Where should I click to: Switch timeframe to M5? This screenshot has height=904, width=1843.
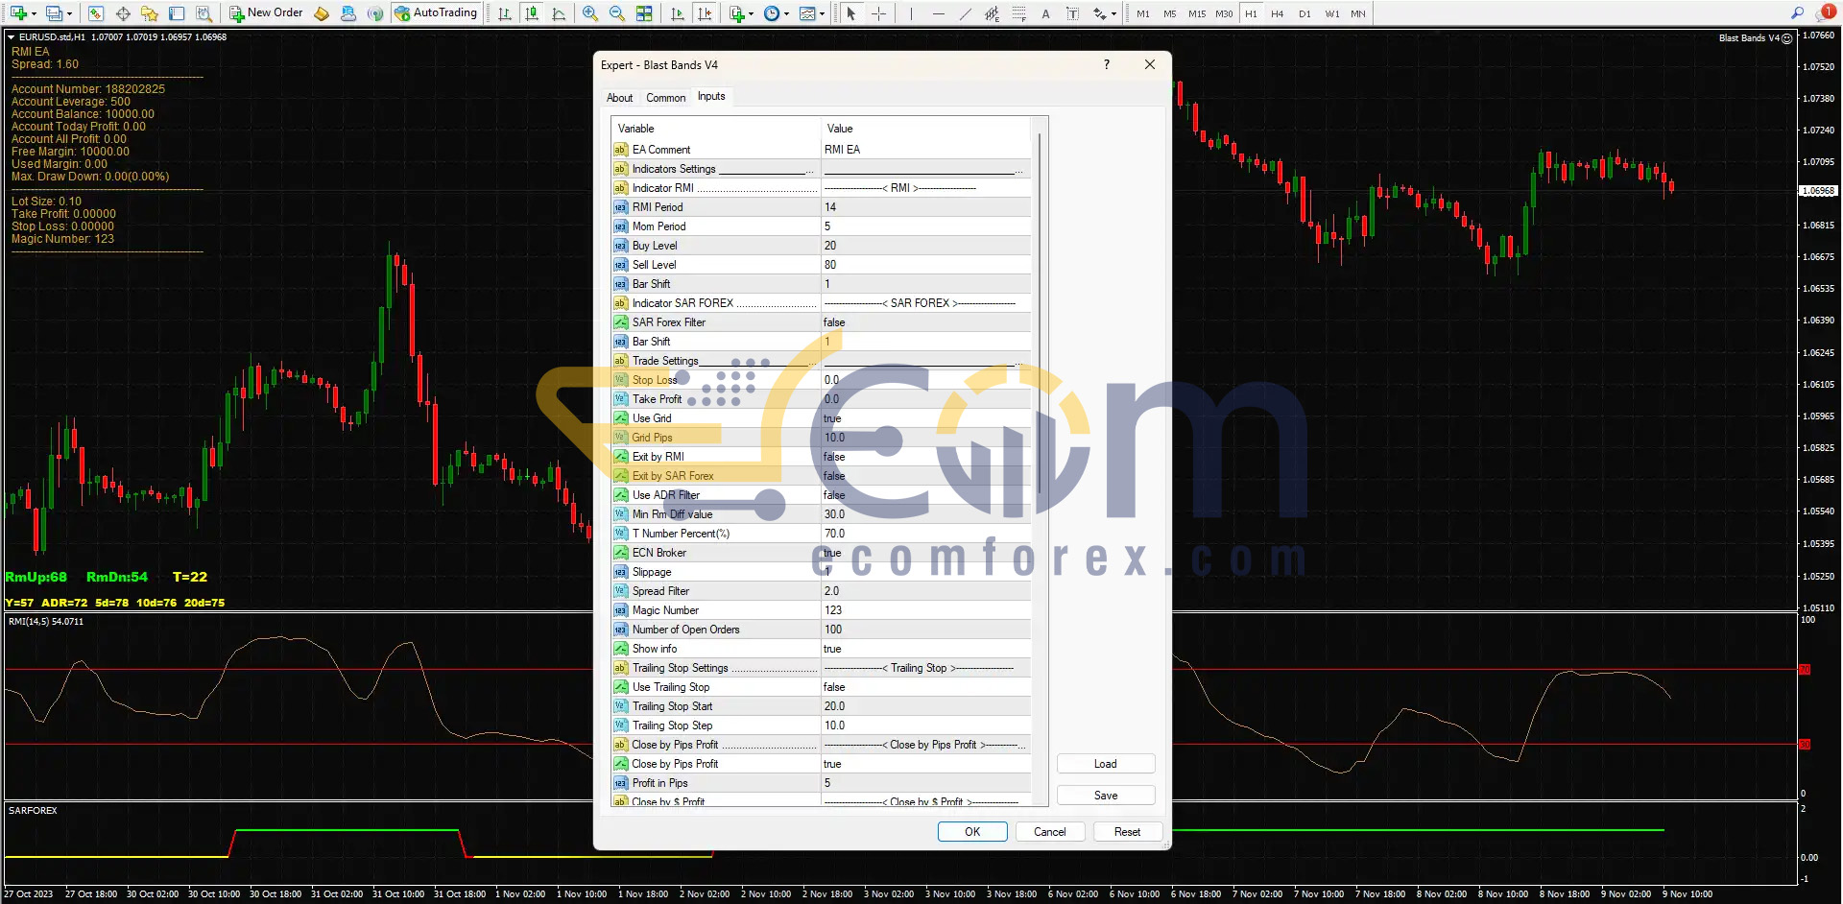(1169, 13)
